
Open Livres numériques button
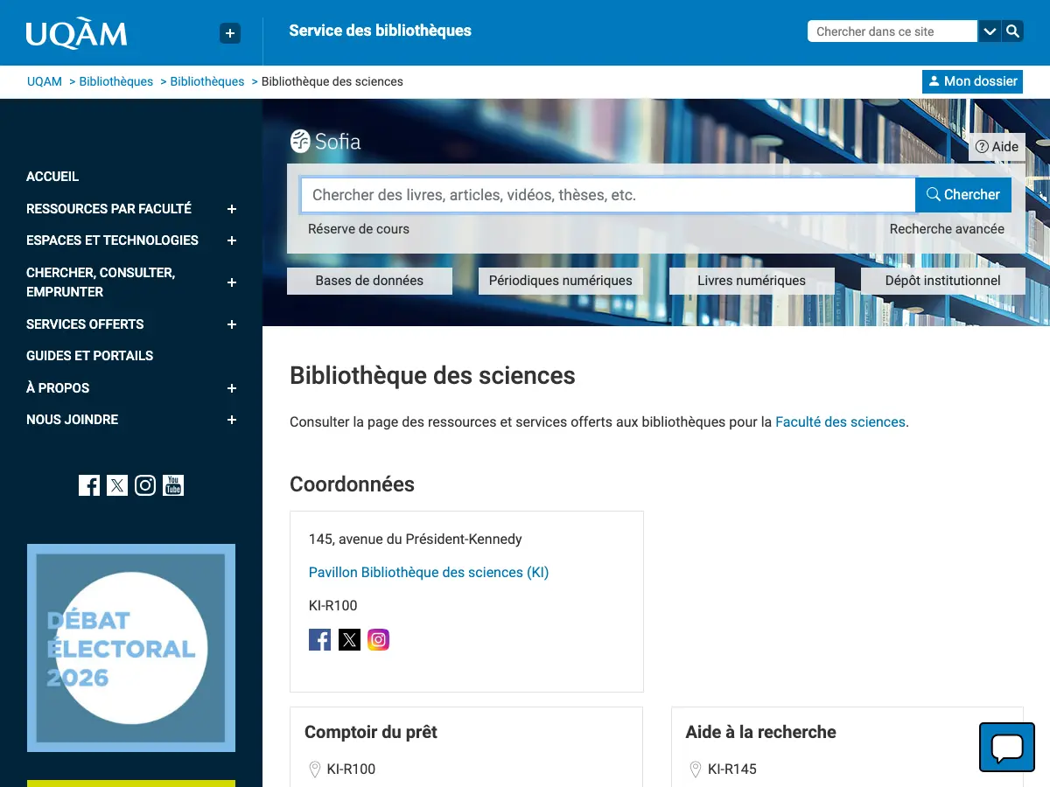click(752, 281)
